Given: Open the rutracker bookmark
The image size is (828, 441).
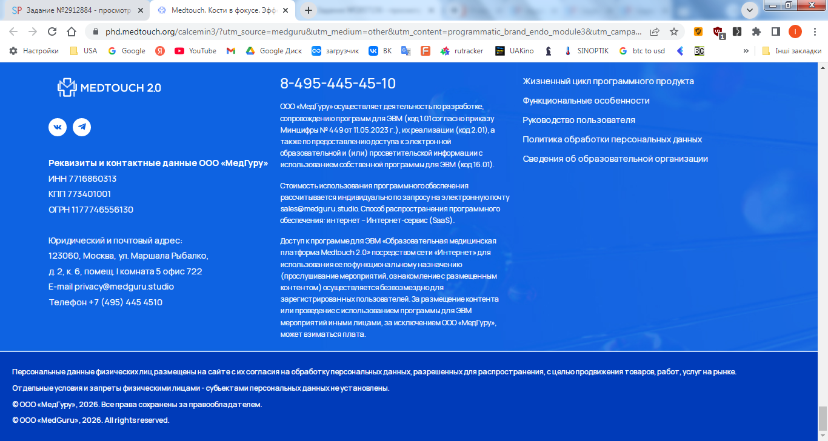Looking at the screenshot, I should [x=462, y=51].
